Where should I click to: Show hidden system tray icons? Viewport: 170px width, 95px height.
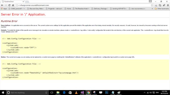coord(145,92)
